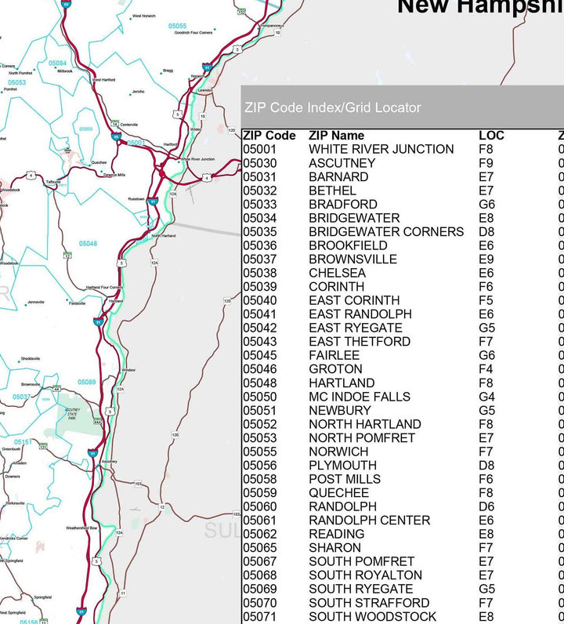564x624 pixels.
Task: Select ZIP code 05048 in the table
Action: tap(260, 383)
